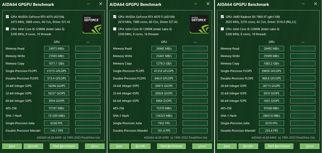Click the Close button in the RX 7900 XT window
Image resolution: width=322 pixels, height=153 pixels.
pos(310,146)
